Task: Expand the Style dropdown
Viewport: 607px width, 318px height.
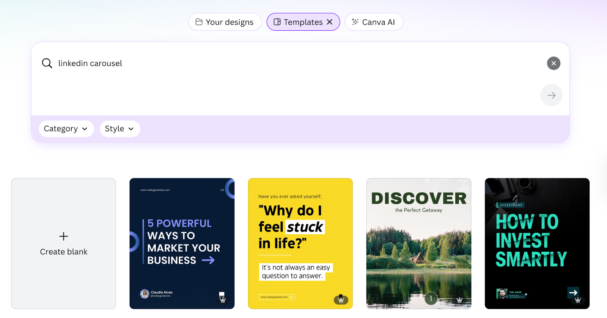Action: pyautogui.click(x=120, y=129)
